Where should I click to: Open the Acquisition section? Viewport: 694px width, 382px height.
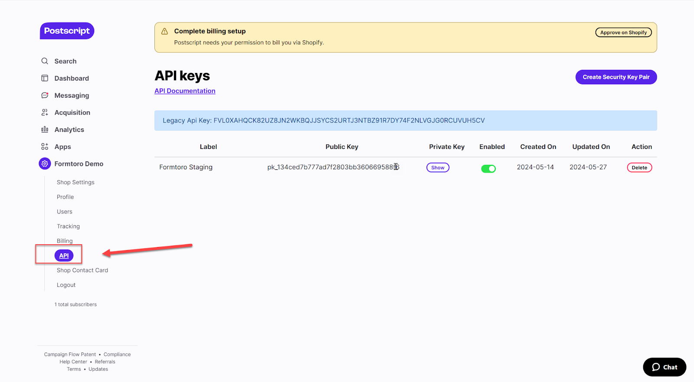tap(72, 112)
